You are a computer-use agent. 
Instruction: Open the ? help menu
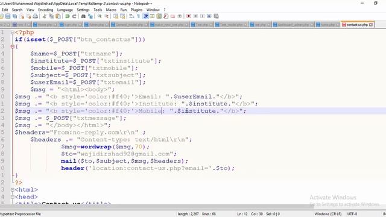(x=165, y=10)
